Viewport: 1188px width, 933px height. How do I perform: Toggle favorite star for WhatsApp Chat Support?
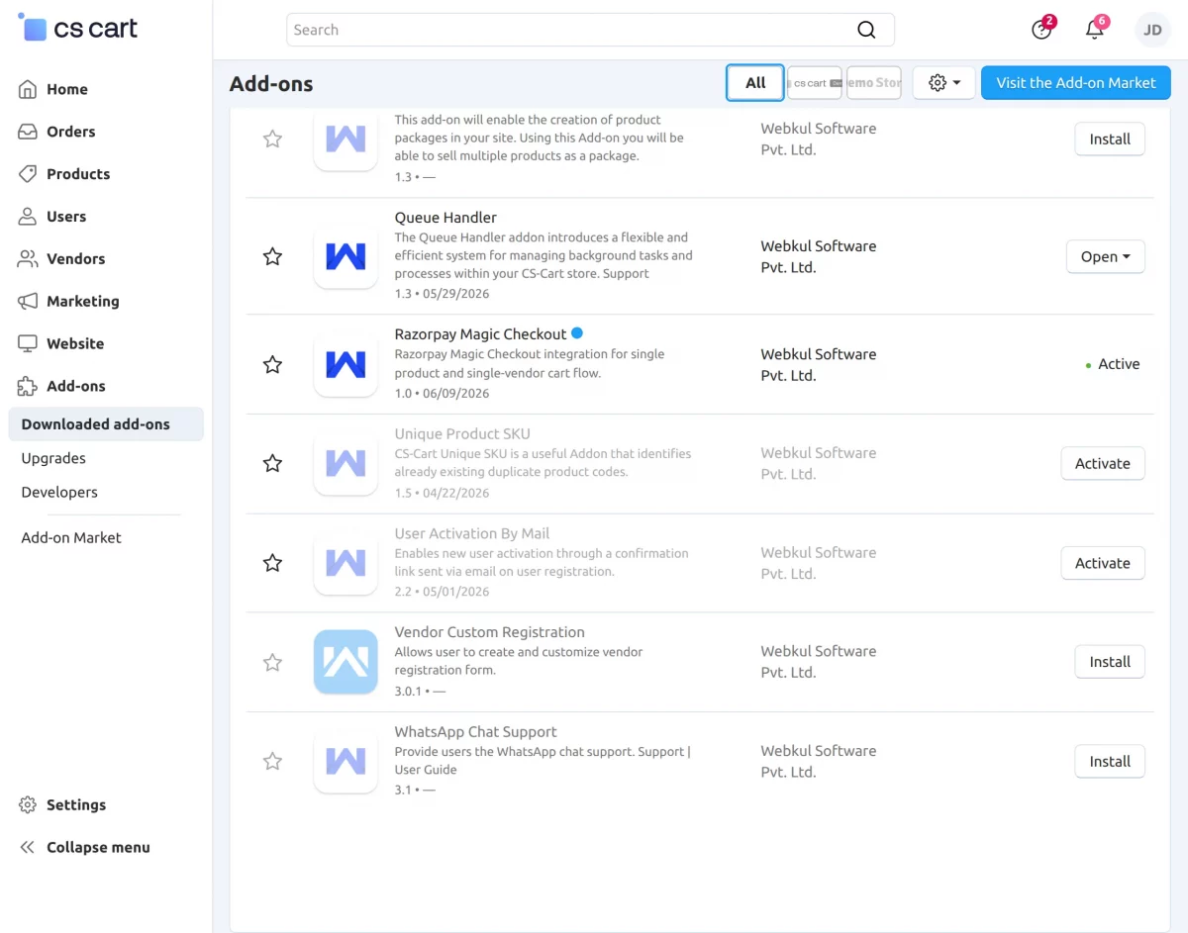click(272, 762)
